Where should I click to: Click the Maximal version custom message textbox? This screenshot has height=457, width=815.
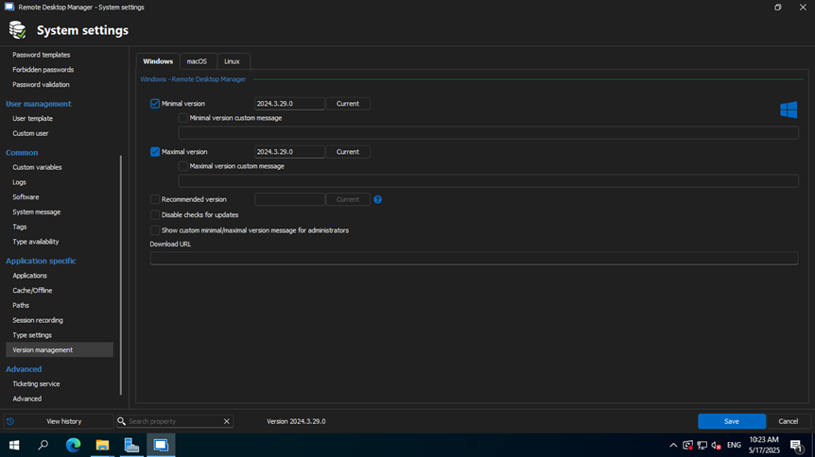(x=488, y=180)
